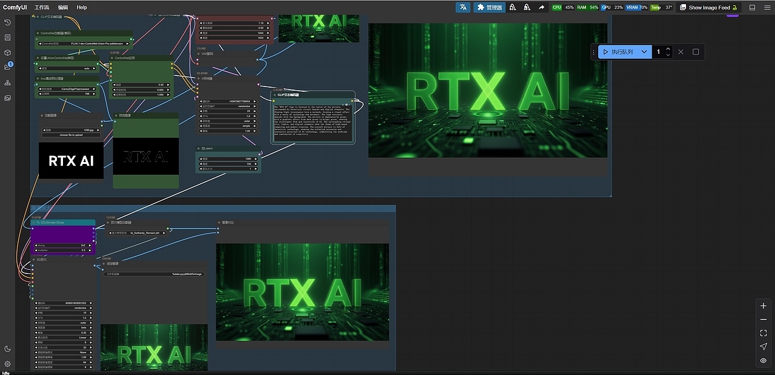Click the first cleanup broom icon
Viewport: 775px width, 375px height.
(x=513, y=7)
